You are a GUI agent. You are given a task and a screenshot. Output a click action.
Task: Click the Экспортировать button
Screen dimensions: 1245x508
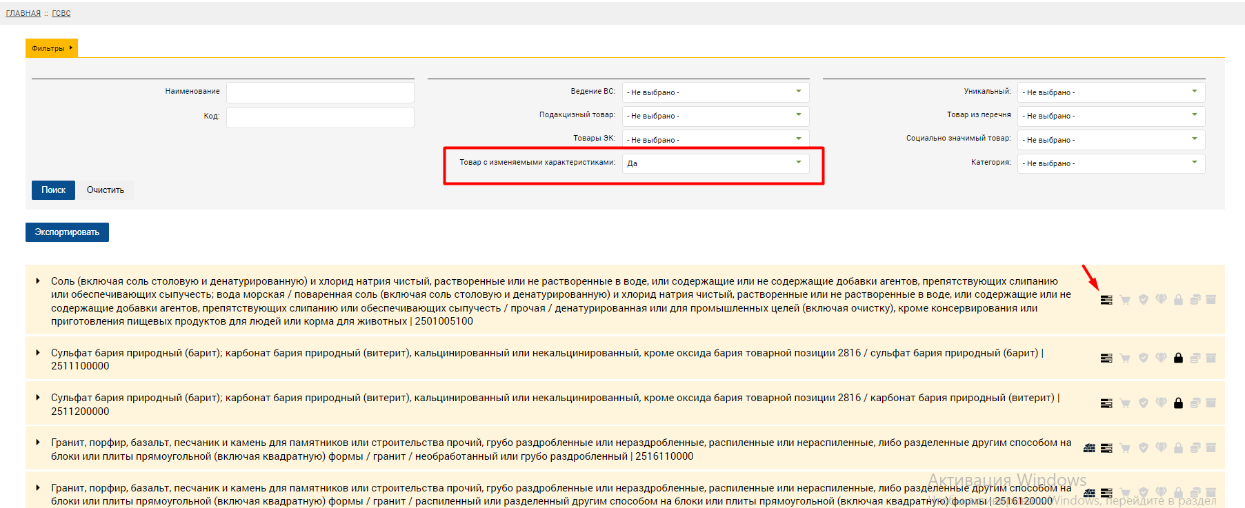[x=67, y=232]
